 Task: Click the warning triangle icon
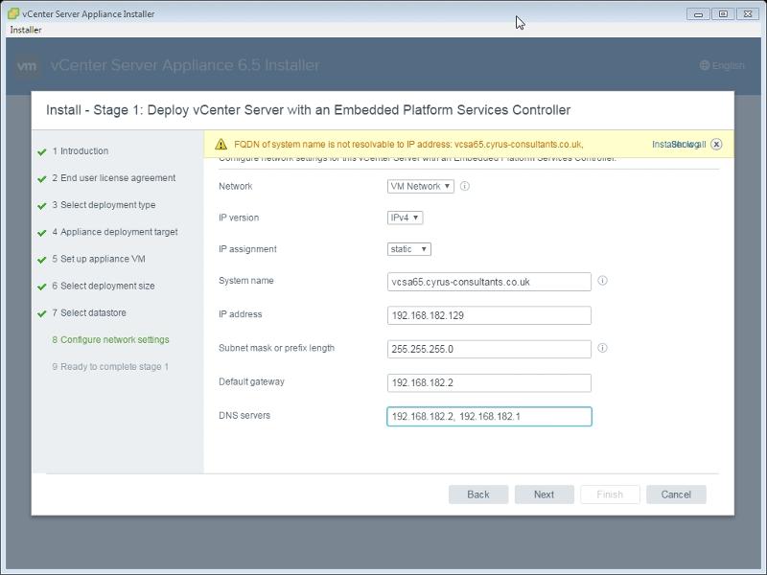221,145
